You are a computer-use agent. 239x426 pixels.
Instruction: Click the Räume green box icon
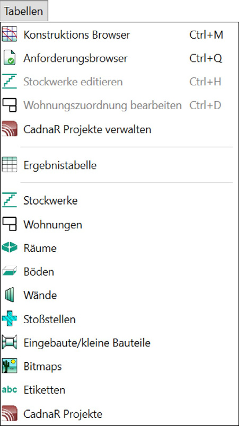[10, 247]
